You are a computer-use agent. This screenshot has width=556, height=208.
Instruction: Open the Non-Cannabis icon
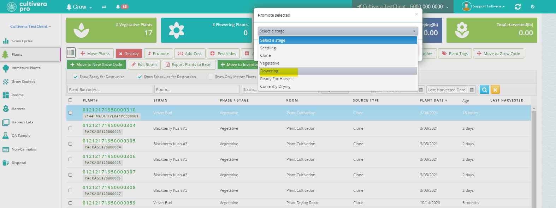point(6,149)
